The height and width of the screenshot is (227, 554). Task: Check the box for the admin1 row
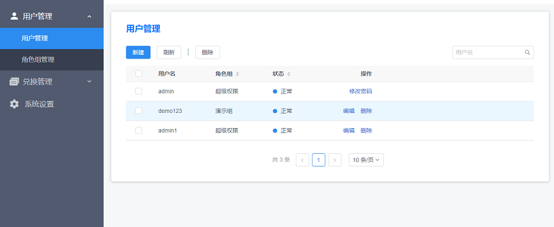pyautogui.click(x=138, y=131)
